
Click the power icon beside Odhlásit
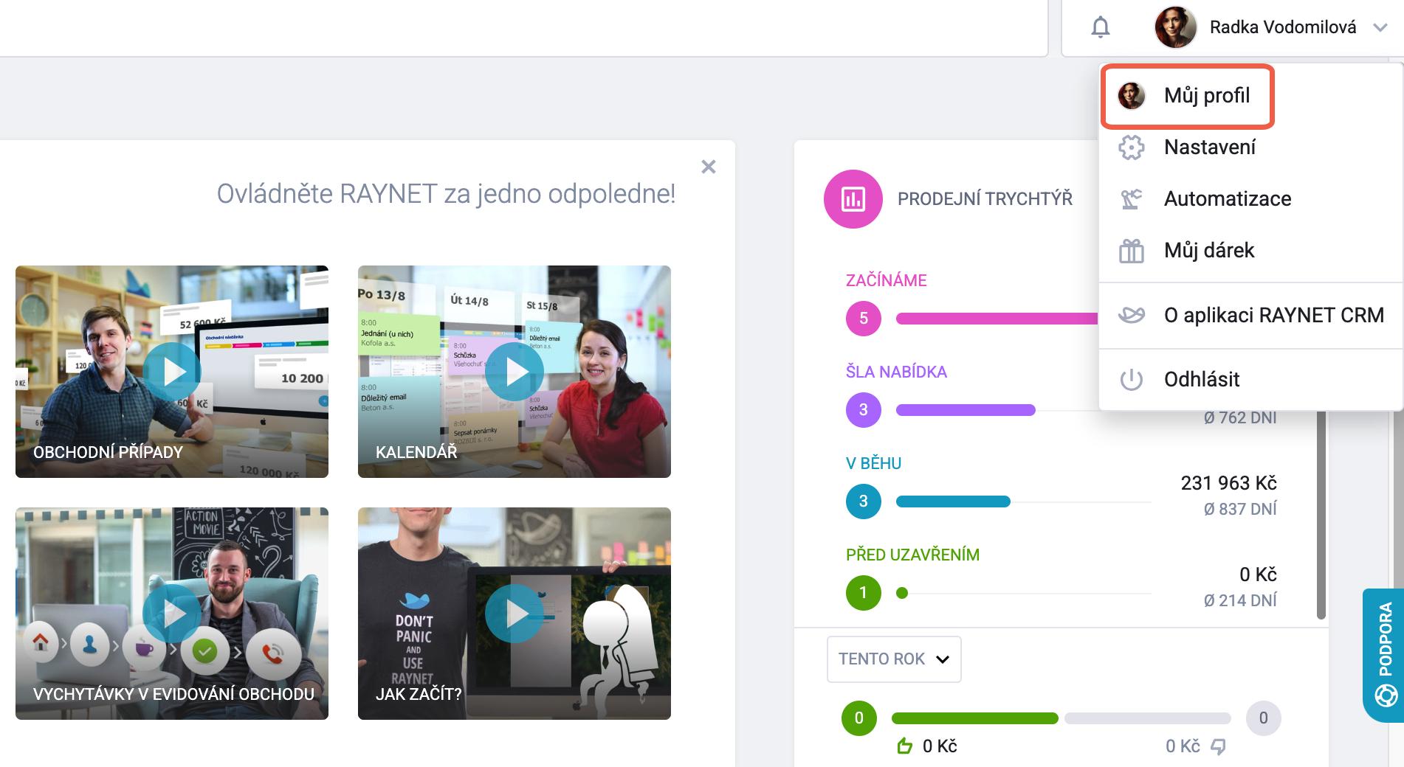coord(1131,380)
